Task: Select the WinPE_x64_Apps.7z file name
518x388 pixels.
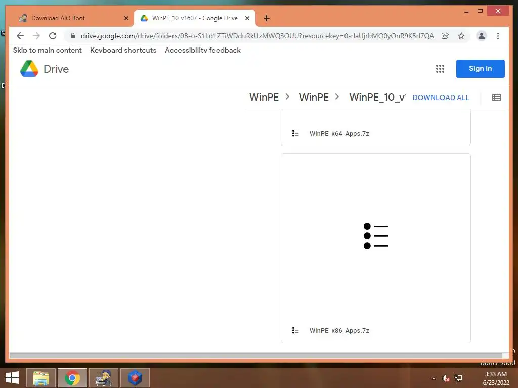Action: tap(339, 133)
